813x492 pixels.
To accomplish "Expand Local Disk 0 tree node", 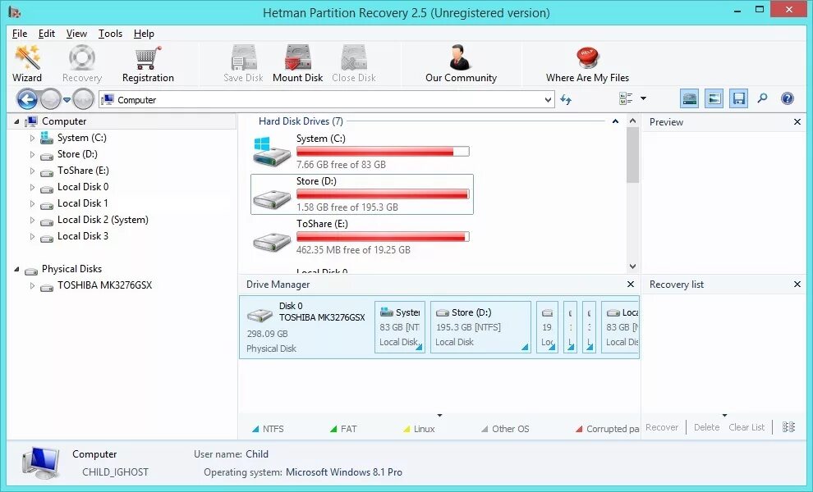I will point(32,188).
